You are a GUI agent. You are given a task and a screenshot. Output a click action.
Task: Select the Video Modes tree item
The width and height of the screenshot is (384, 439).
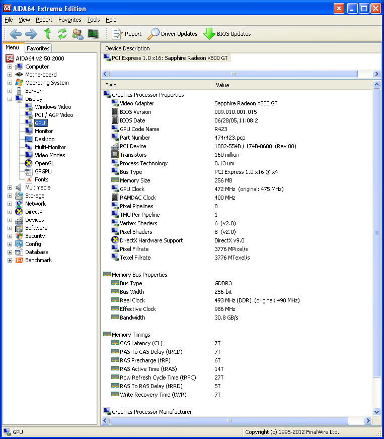50,155
